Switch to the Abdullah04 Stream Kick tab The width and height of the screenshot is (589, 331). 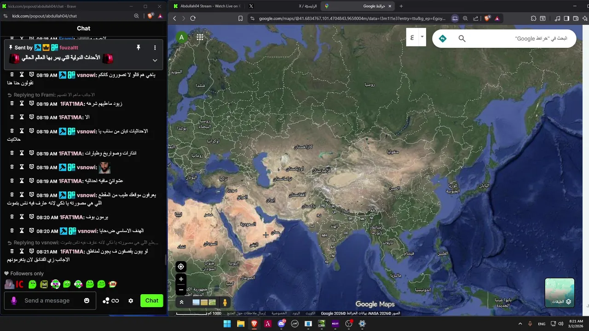[x=206, y=6]
